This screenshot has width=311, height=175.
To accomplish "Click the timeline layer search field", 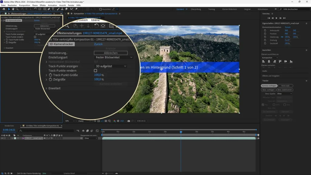I will (46, 131).
